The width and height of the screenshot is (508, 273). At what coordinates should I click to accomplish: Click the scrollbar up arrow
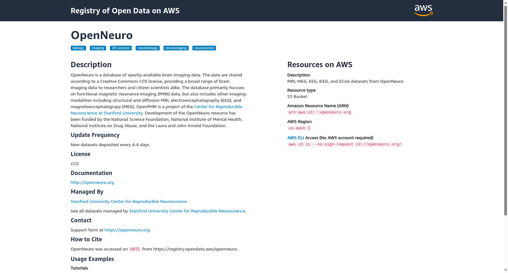[505, 3]
